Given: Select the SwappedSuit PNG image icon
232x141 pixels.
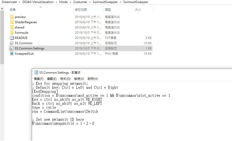Looking at the screenshot, I should point(12,54).
